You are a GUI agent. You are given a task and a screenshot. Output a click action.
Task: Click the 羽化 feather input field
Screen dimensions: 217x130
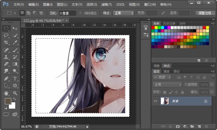[68, 13]
